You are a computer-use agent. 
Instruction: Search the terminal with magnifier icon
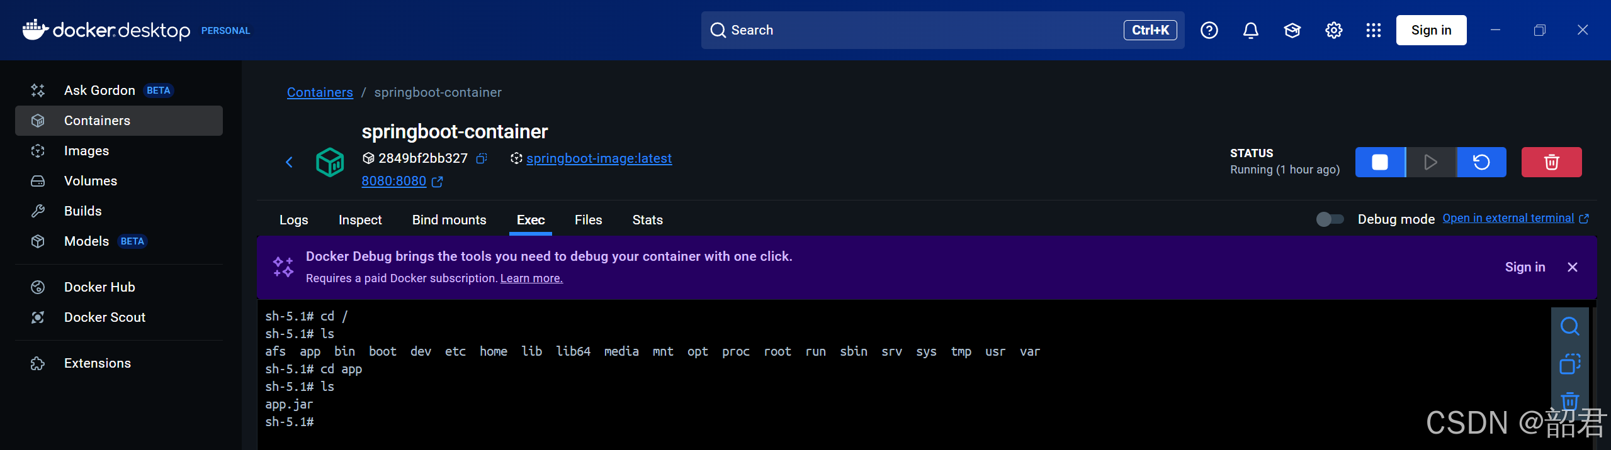pos(1569,326)
